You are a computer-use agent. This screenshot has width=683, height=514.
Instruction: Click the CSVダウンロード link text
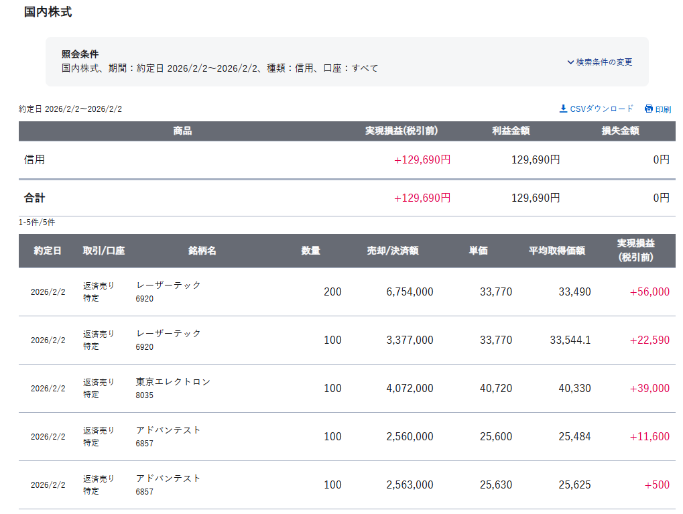tap(601, 109)
